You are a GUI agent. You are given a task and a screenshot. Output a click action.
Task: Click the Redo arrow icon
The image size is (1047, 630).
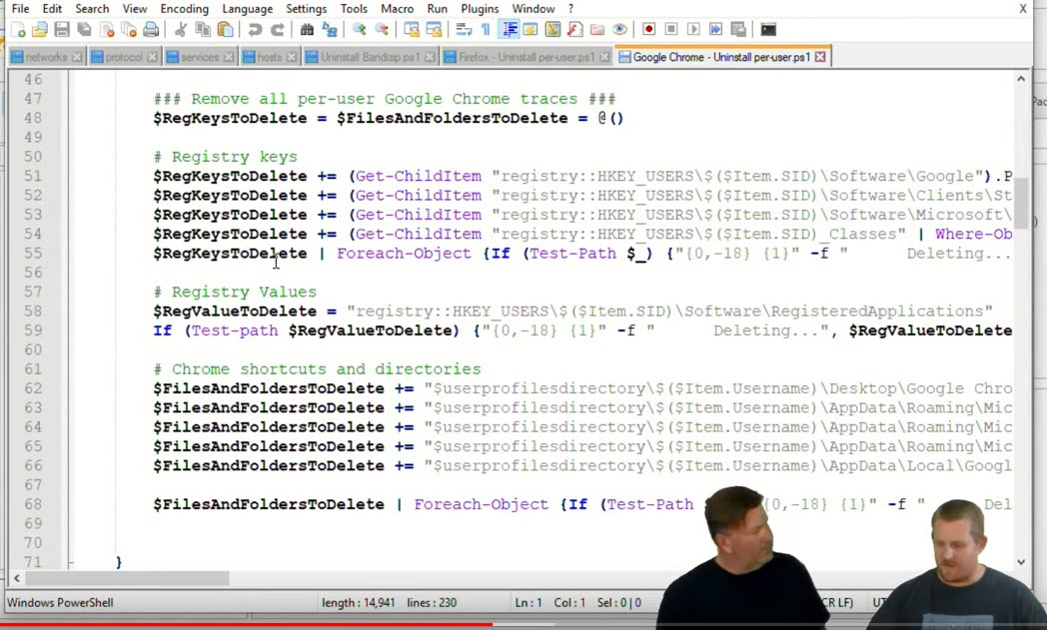pos(277,29)
